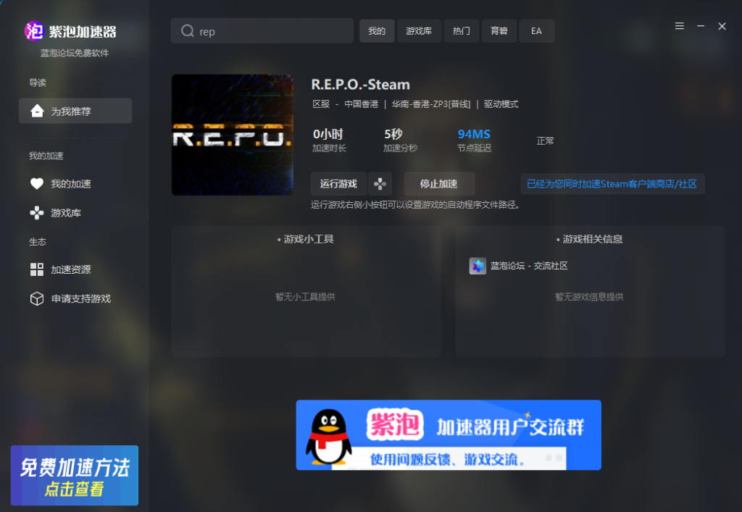This screenshot has height=512, width=742.
Task: Click the search field containing rep
Action: click(x=262, y=31)
